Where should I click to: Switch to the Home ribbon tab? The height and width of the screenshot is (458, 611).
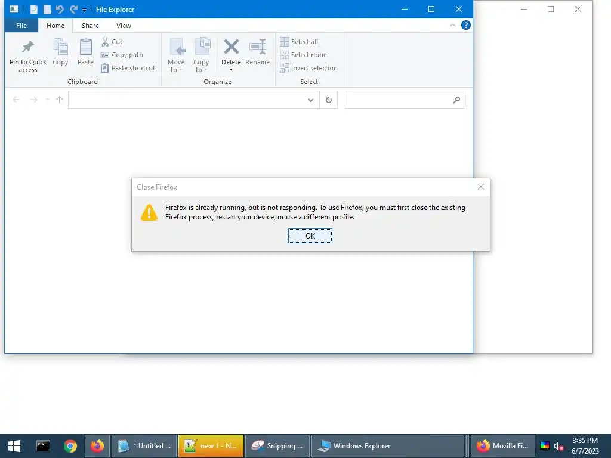coord(55,26)
